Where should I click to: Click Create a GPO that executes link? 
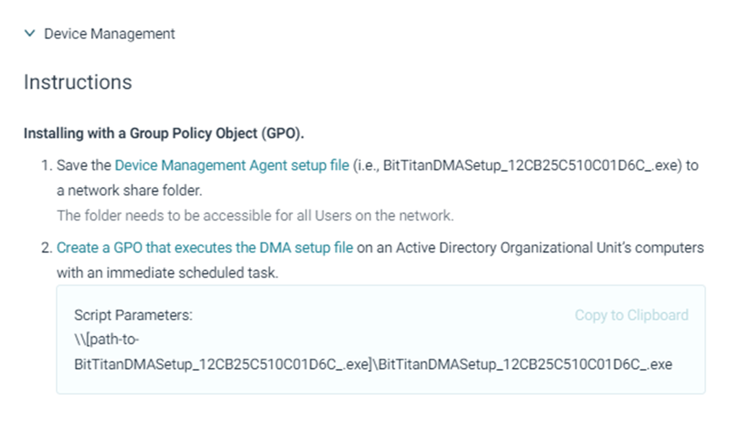(x=204, y=248)
